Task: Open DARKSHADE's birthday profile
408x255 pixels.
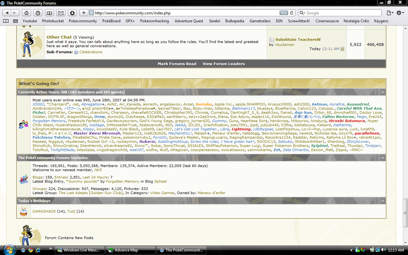Action: click(x=44, y=211)
